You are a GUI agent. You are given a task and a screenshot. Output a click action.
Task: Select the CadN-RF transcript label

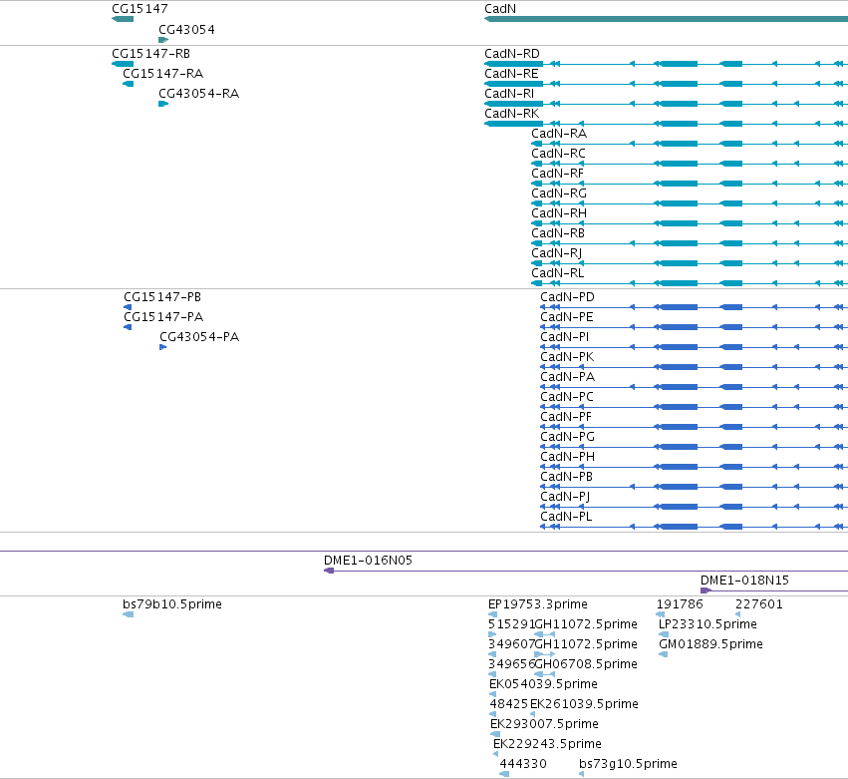[558, 174]
